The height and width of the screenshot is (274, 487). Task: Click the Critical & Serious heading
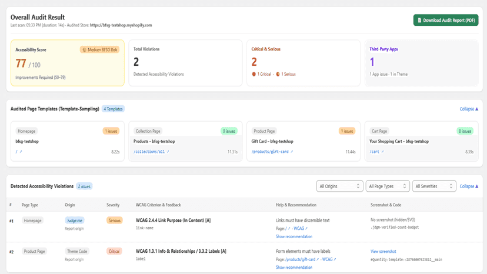click(266, 49)
